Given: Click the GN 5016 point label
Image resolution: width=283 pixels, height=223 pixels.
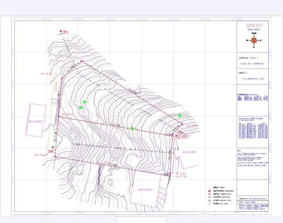Looking at the screenshot, I should (46, 73).
